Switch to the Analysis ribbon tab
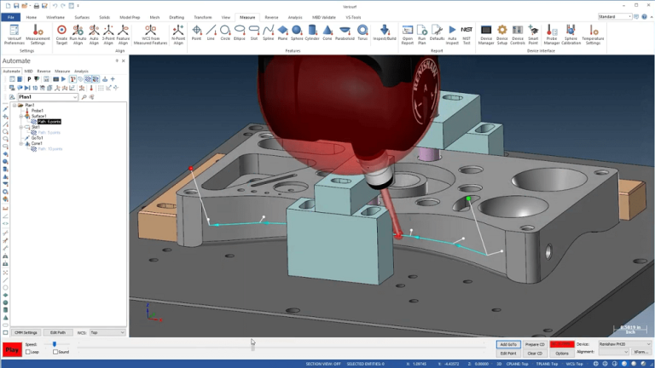 (295, 18)
